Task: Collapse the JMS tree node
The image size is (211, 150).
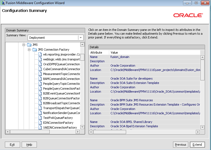Action: click(24, 45)
